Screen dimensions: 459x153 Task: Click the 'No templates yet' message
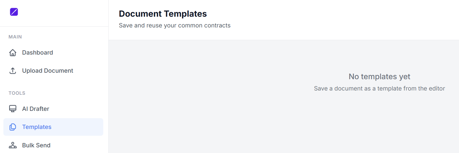(379, 77)
